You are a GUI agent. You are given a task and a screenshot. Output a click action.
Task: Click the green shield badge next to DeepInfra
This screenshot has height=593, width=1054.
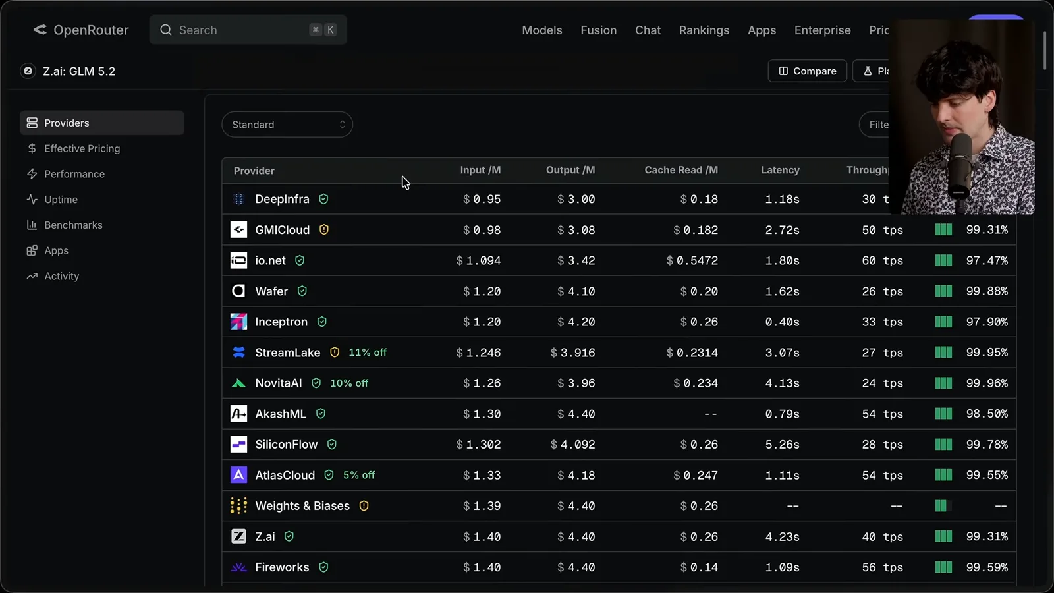[x=323, y=199]
